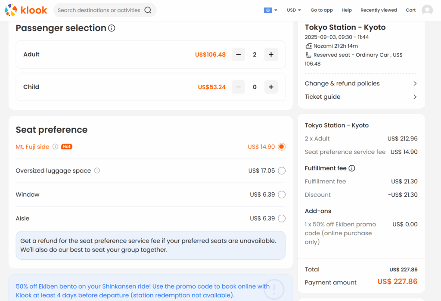
Task: Click the search magnifier icon
Action: 148,10
